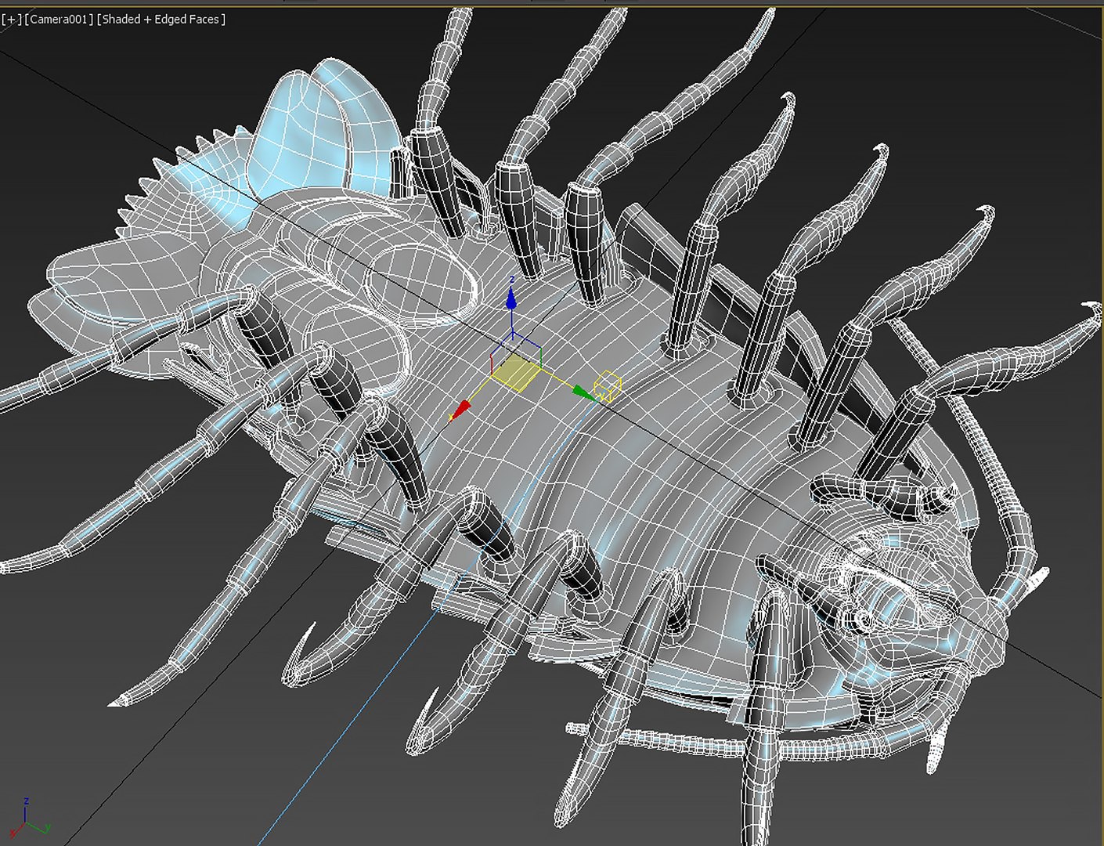Select the yellow wireframe box helper
The height and width of the screenshot is (846, 1104).
click(x=608, y=388)
